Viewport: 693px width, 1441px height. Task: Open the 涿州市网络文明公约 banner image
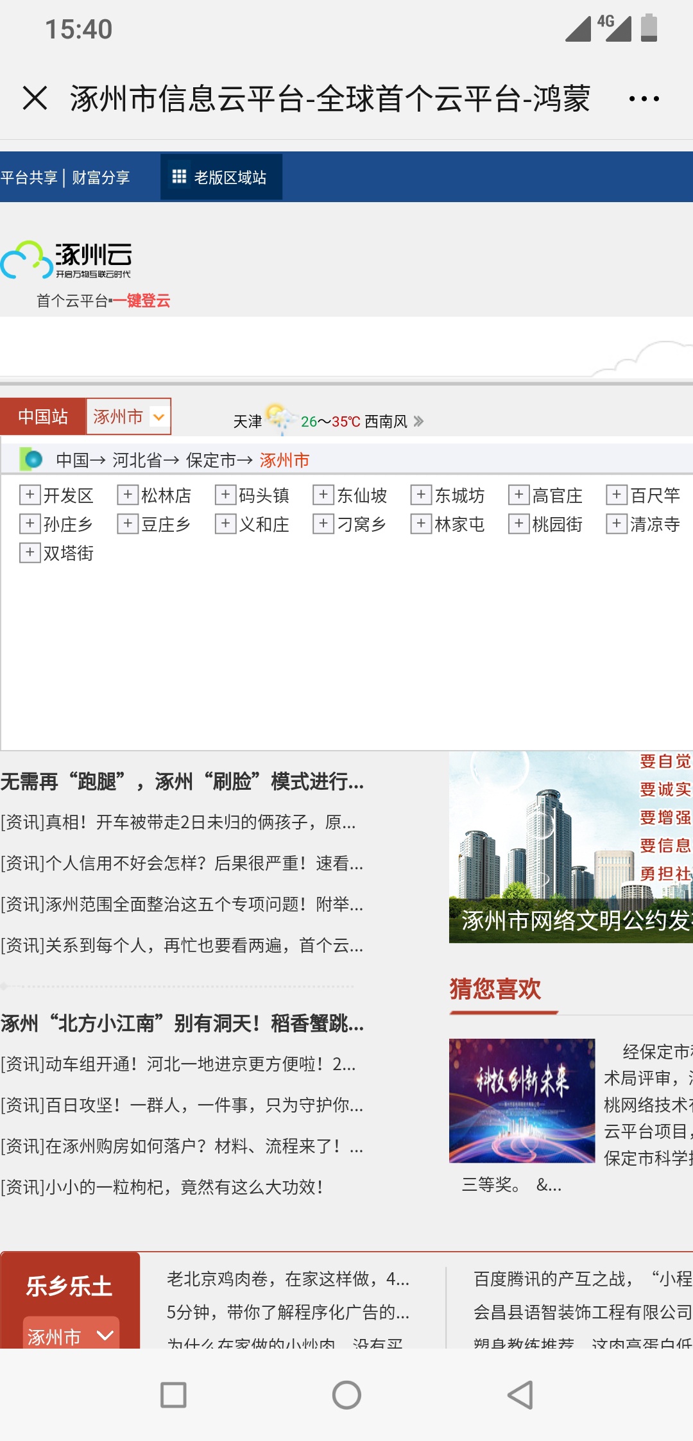(571, 847)
